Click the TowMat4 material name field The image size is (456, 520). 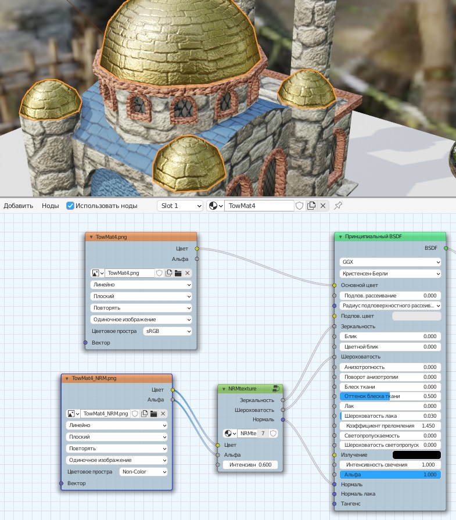[x=259, y=206]
